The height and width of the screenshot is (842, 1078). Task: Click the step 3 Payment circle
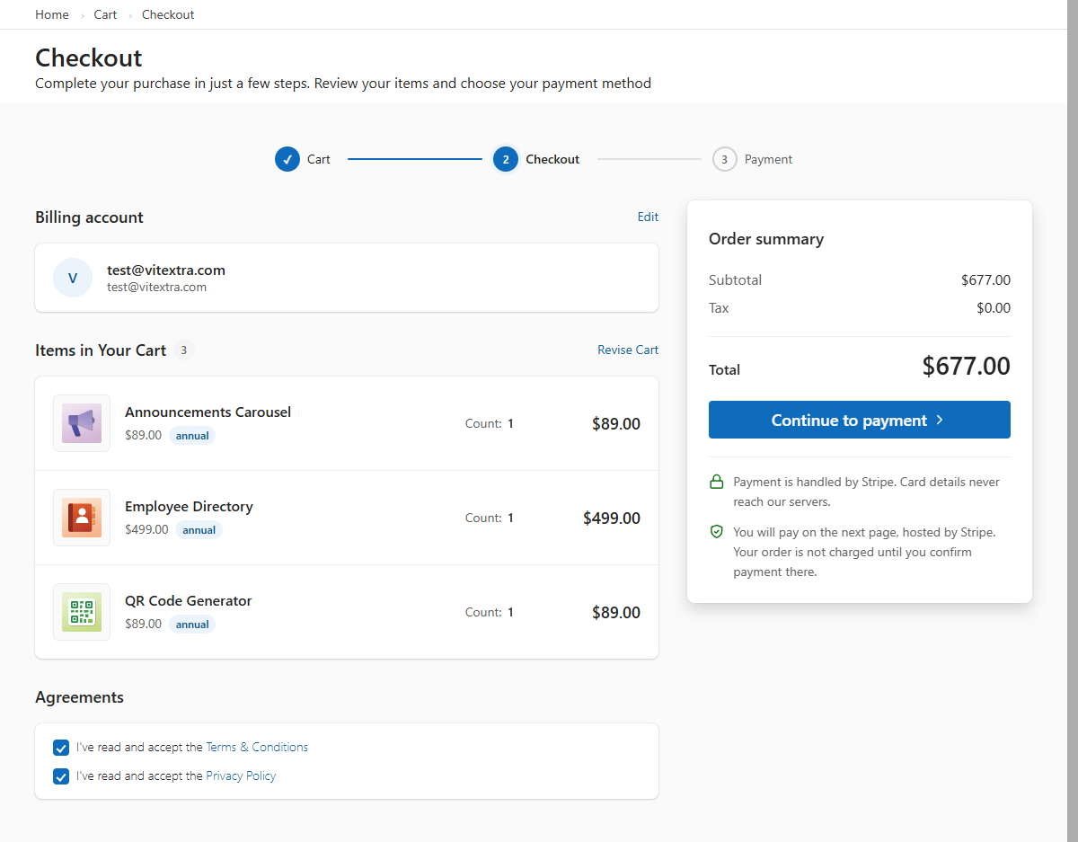[725, 159]
